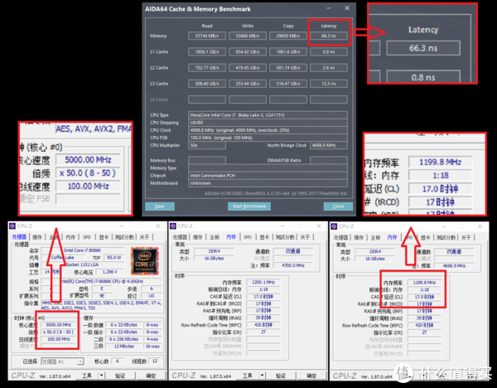The image size is (497, 388).
Task: Click L2 Cache Write value 419.45 GB/s
Action: click(x=248, y=68)
